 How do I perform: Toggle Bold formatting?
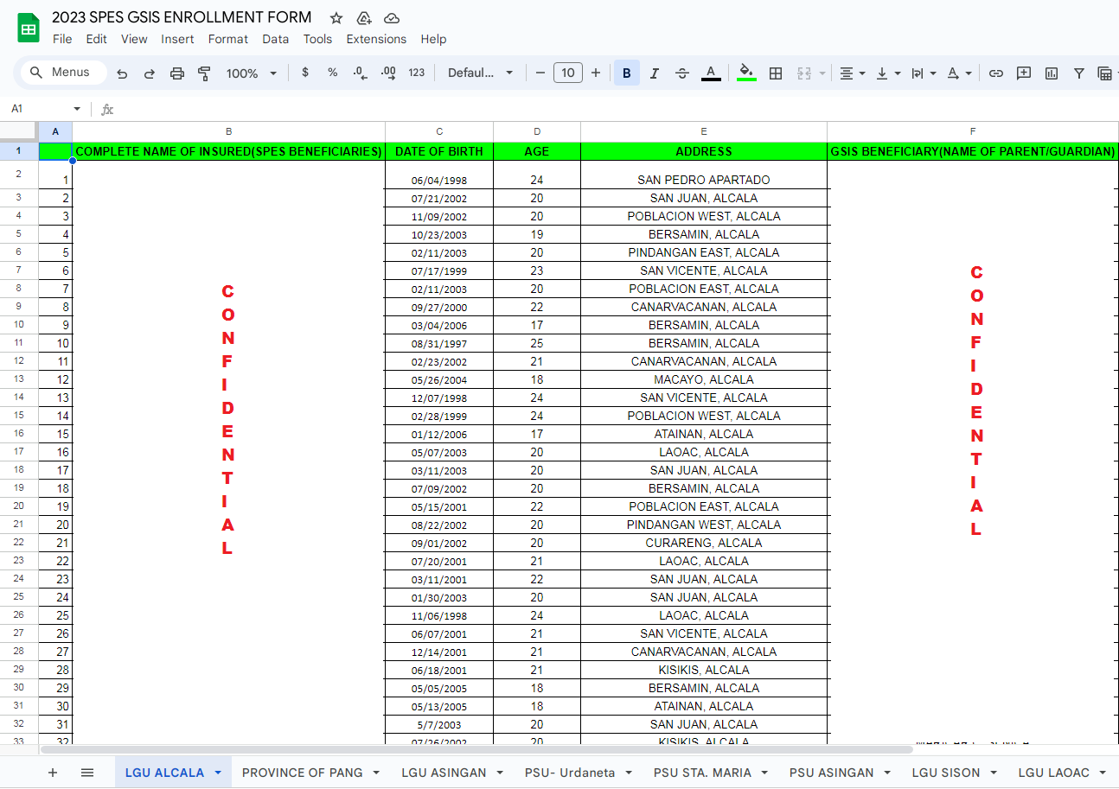point(627,73)
